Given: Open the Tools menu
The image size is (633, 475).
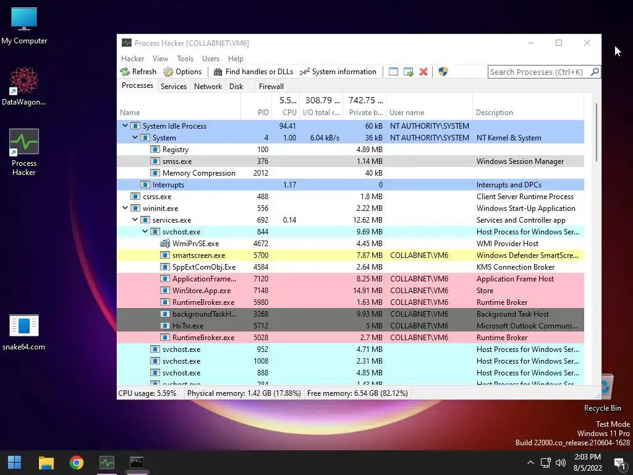Looking at the screenshot, I should (x=185, y=59).
